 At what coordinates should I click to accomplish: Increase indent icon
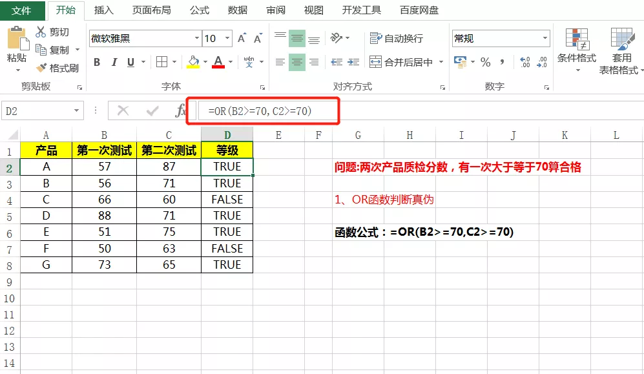353,62
